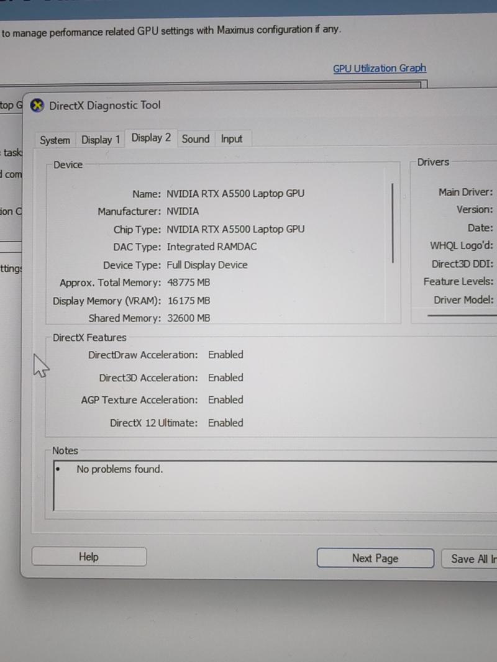Click the 'DAC Type:' label
Image resolution: width=497 pixels, height=662 pixels.
click(137, 247)
